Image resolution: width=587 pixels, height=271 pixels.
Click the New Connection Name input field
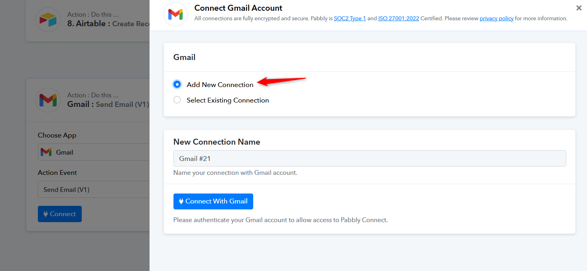pyautogui.click(x=369, y=159)
